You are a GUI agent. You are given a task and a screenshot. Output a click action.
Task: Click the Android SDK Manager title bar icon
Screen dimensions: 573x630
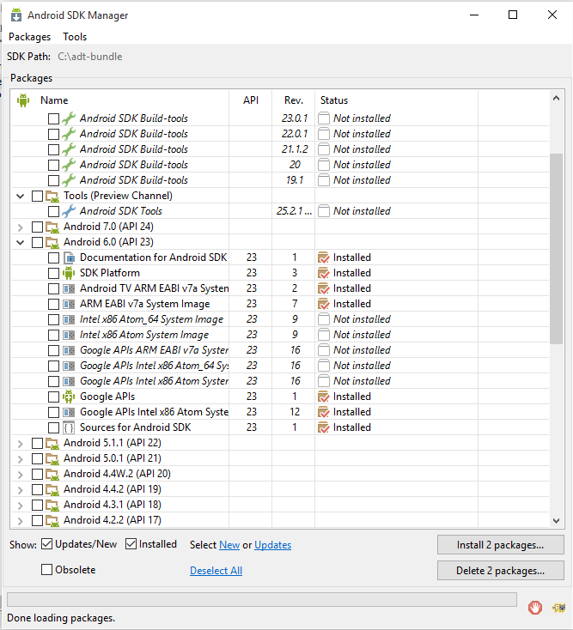tap(16, 15)
